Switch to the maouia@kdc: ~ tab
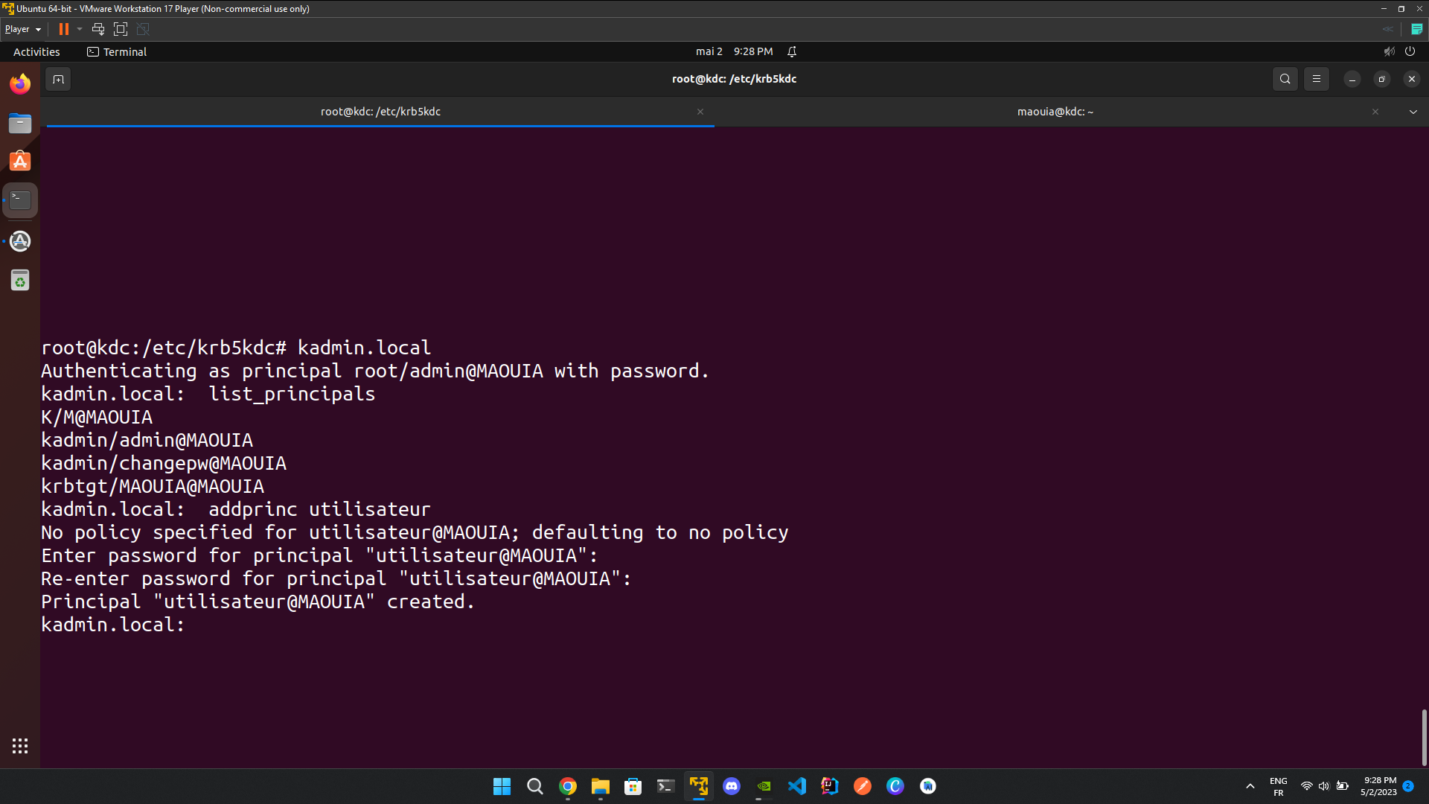The height and width of the screenshot is (804, 1429). pos(1055,112)
